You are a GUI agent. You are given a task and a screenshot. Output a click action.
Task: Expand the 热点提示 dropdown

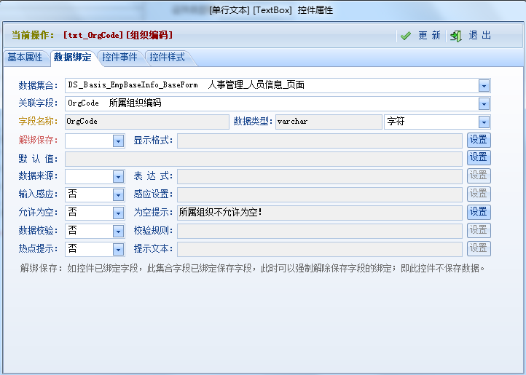(119, 249)
